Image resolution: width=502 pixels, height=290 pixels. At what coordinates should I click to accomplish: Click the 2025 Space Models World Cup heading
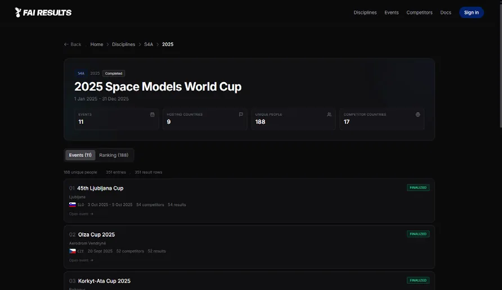tap(158, 87)
